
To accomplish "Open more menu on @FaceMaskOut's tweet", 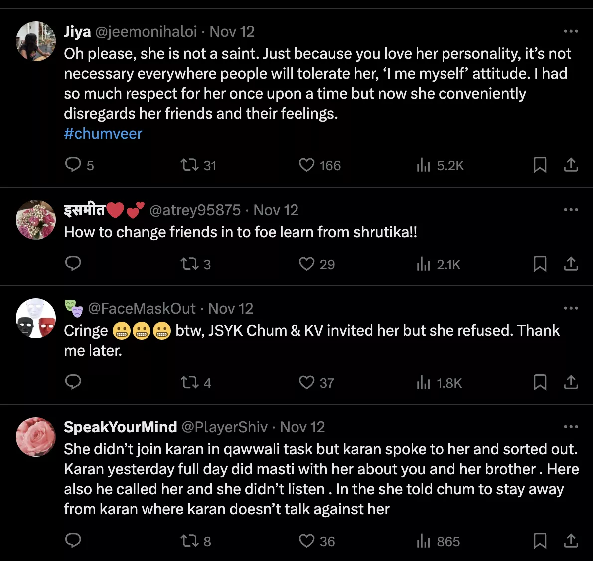I will click(571, 308).
